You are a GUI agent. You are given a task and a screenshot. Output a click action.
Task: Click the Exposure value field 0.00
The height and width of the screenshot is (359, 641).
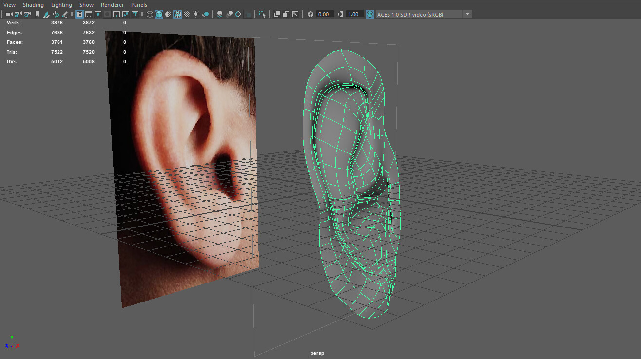tap(323, 14)
